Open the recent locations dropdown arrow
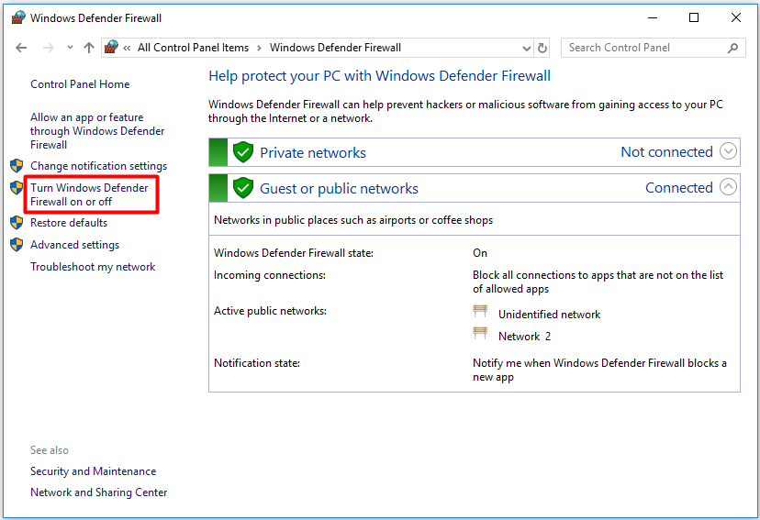 pos(70,48)
